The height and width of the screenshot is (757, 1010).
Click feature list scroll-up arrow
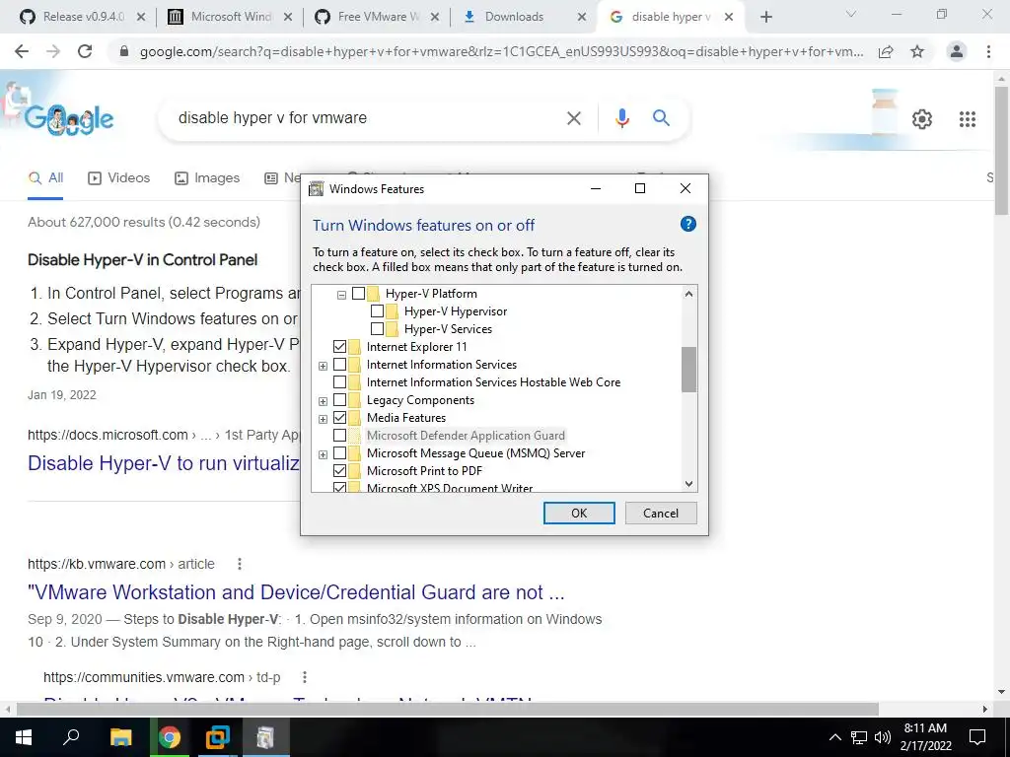coord(688,294)
